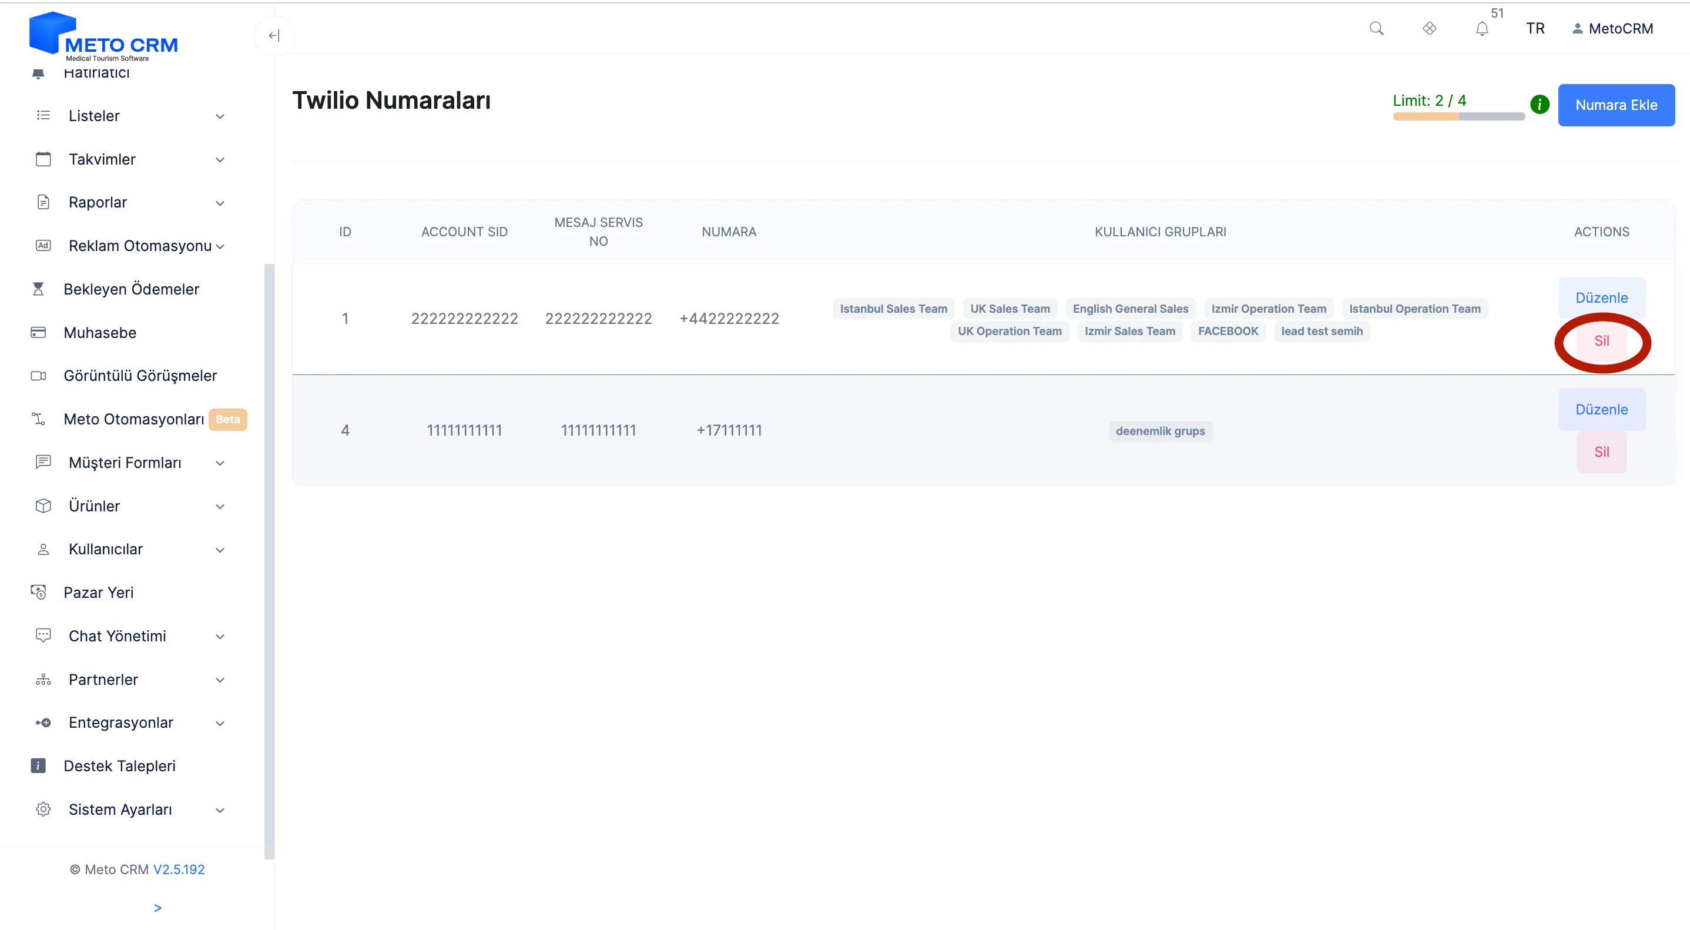Expand the Raporlar chevron
1690x930 pixels.
(220, 203)
